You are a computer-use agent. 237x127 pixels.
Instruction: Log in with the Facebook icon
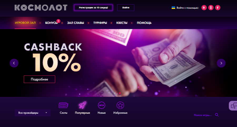218,8
